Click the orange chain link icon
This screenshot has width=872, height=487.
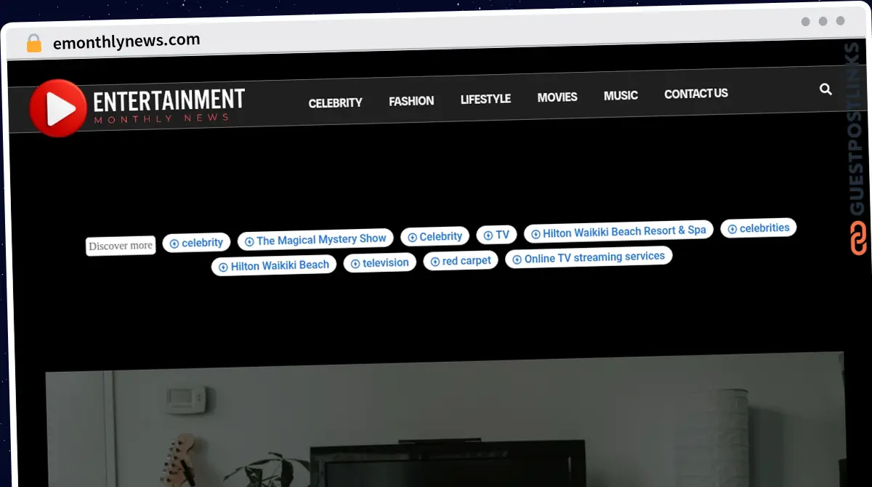pos(858,238)
